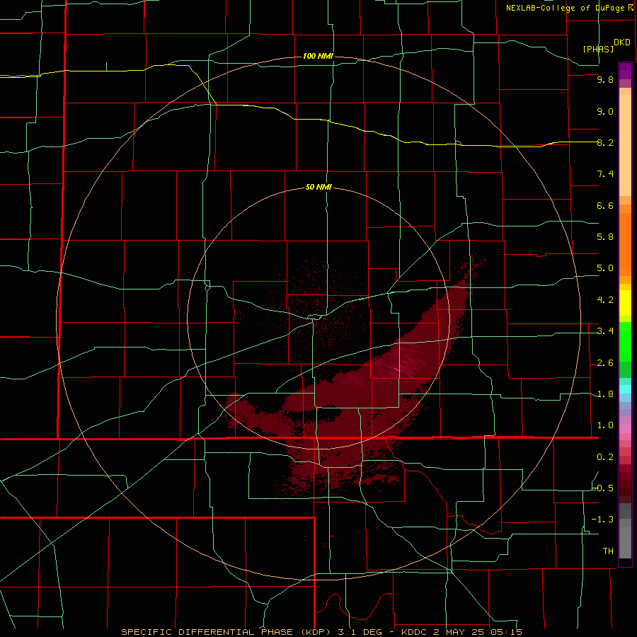Click the 3.4 scale value

(605, 331)
